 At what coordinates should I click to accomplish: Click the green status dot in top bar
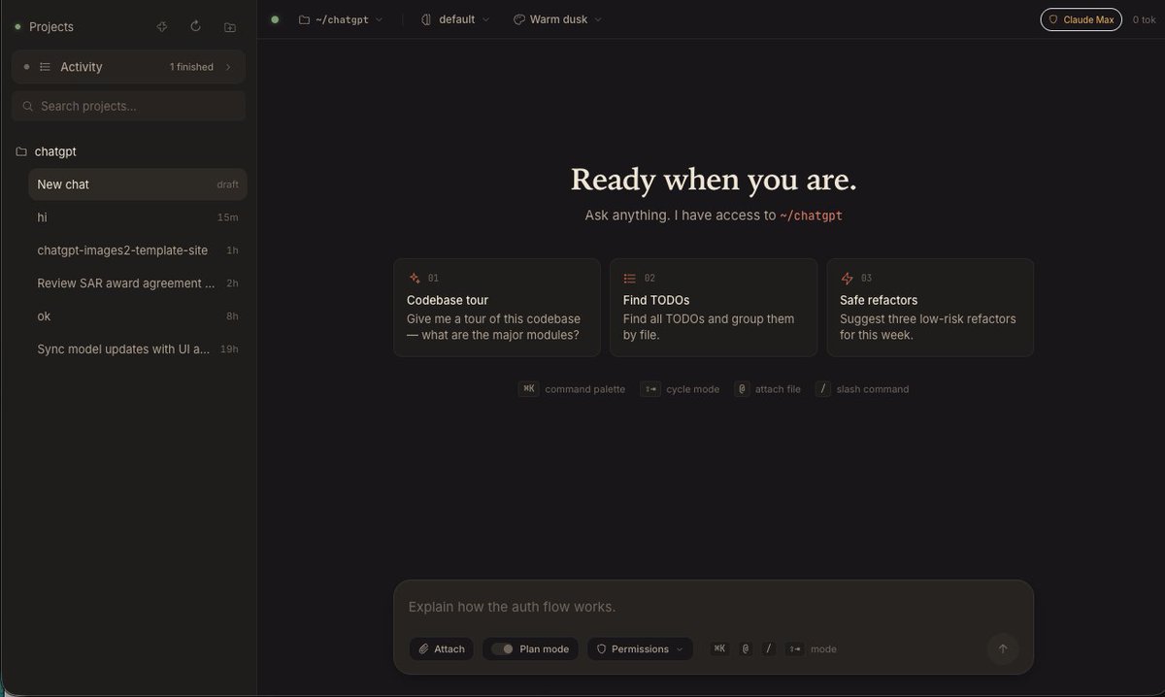pos(275,19)
